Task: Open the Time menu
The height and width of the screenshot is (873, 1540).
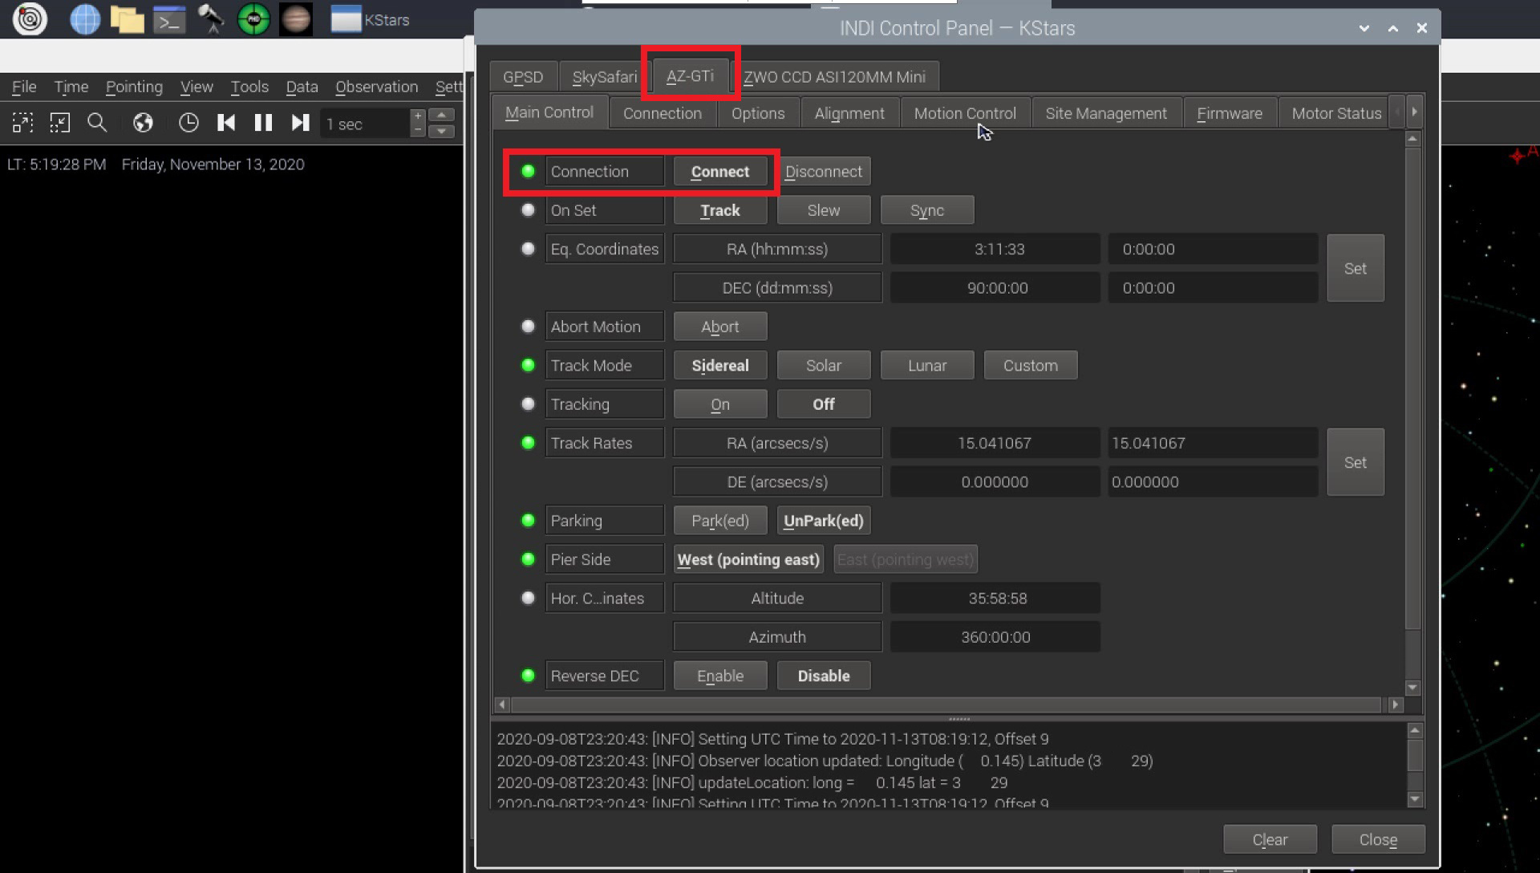Action: [71, 87]
